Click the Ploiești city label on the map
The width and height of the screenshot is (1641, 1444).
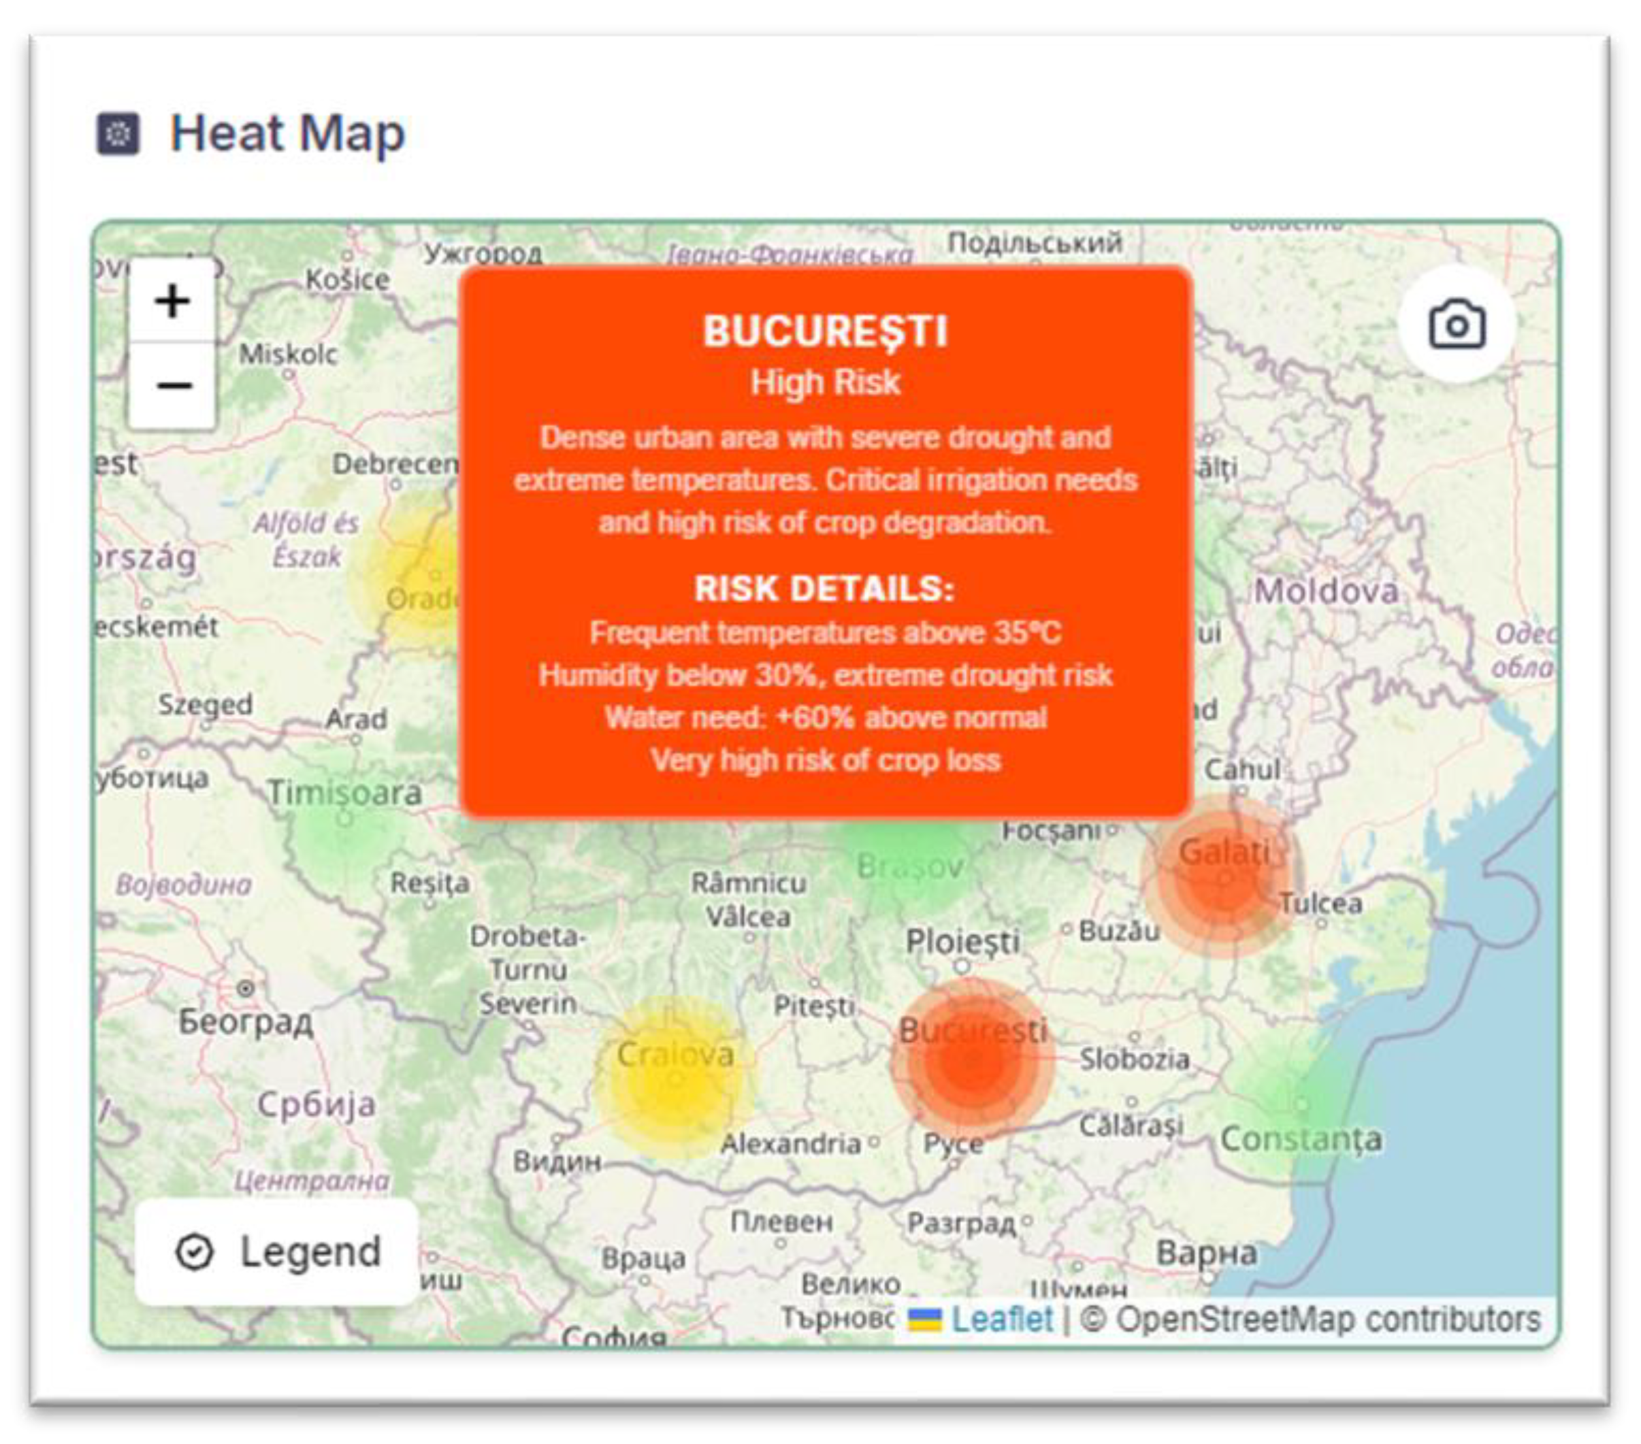tap(962, 940)
